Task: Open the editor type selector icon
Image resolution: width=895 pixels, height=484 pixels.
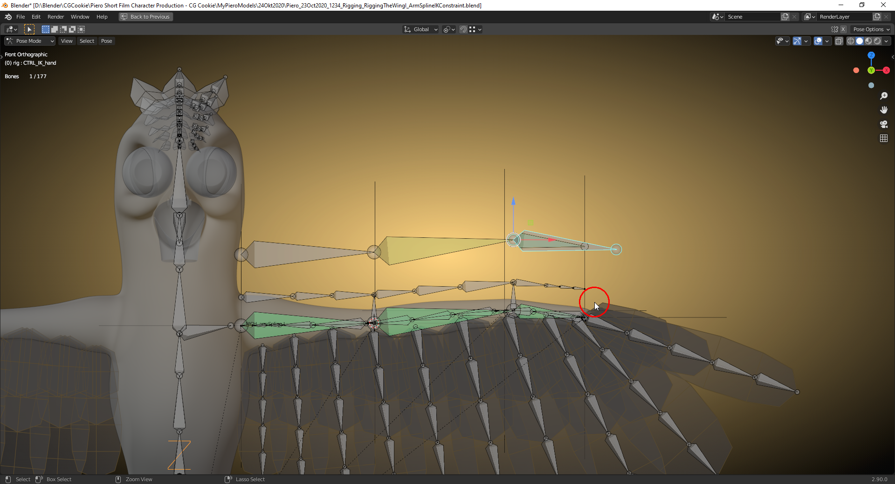Action: tap(10, 29)
